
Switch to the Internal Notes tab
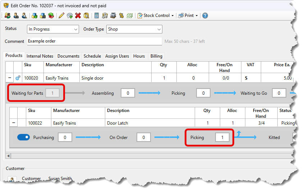(40, 56)
